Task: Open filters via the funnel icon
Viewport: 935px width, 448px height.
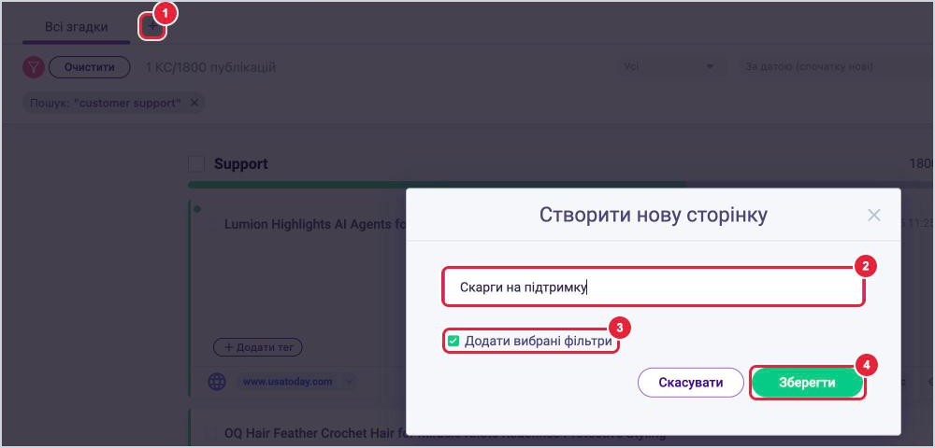Action: pos(34,67)
